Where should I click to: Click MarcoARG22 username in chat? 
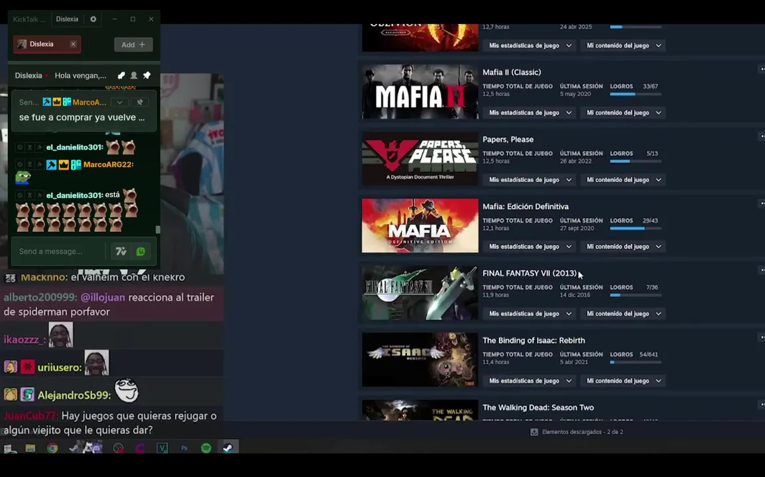click(x=108, y=164)
